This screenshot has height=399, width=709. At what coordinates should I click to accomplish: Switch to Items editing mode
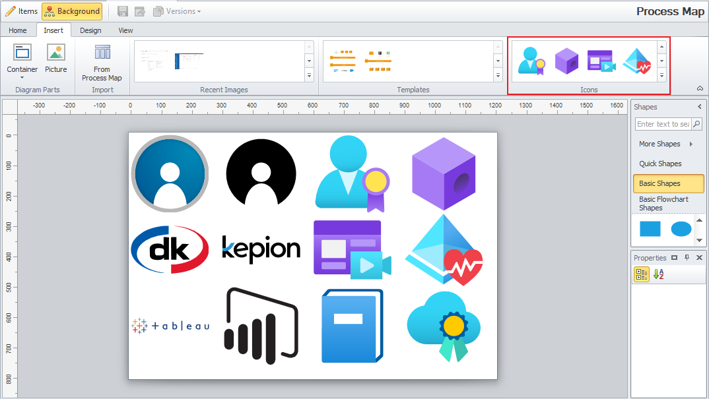click(21, 11)
